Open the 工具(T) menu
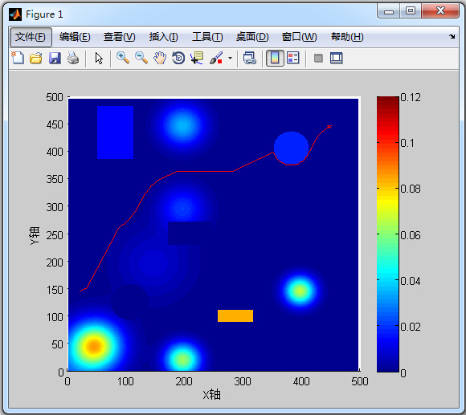This screenshot has height=415, width=466. [x=207, y=37]
